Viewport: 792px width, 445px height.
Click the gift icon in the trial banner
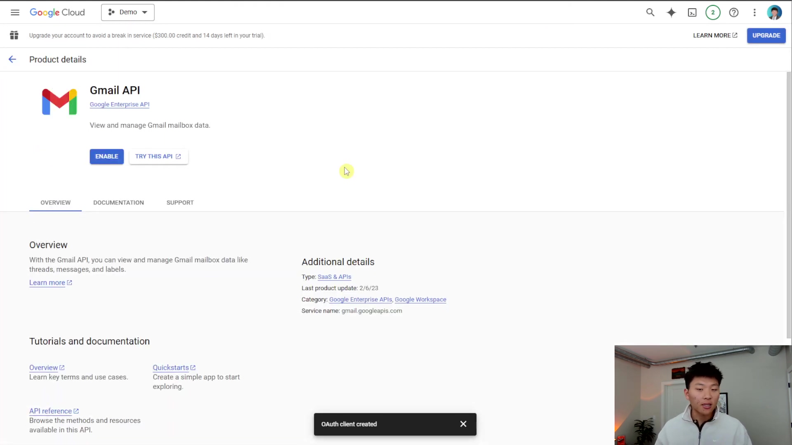[x=14, y=35]
